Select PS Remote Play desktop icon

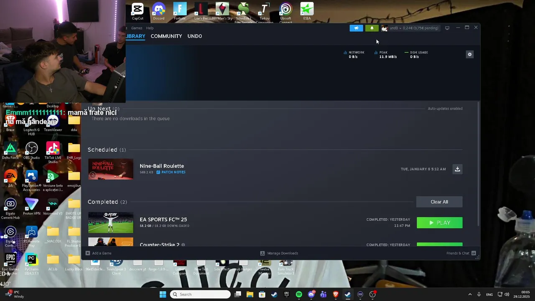(32, 236)
